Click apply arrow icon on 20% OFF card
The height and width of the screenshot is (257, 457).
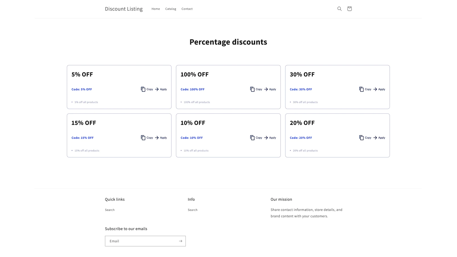point(375,138)
